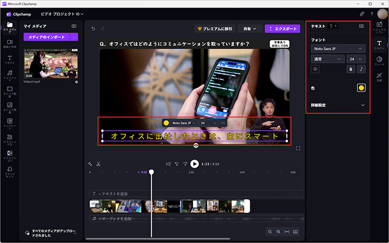Click the split scissors icon
This screenshot has width=389, height=243.
(98, 164)
